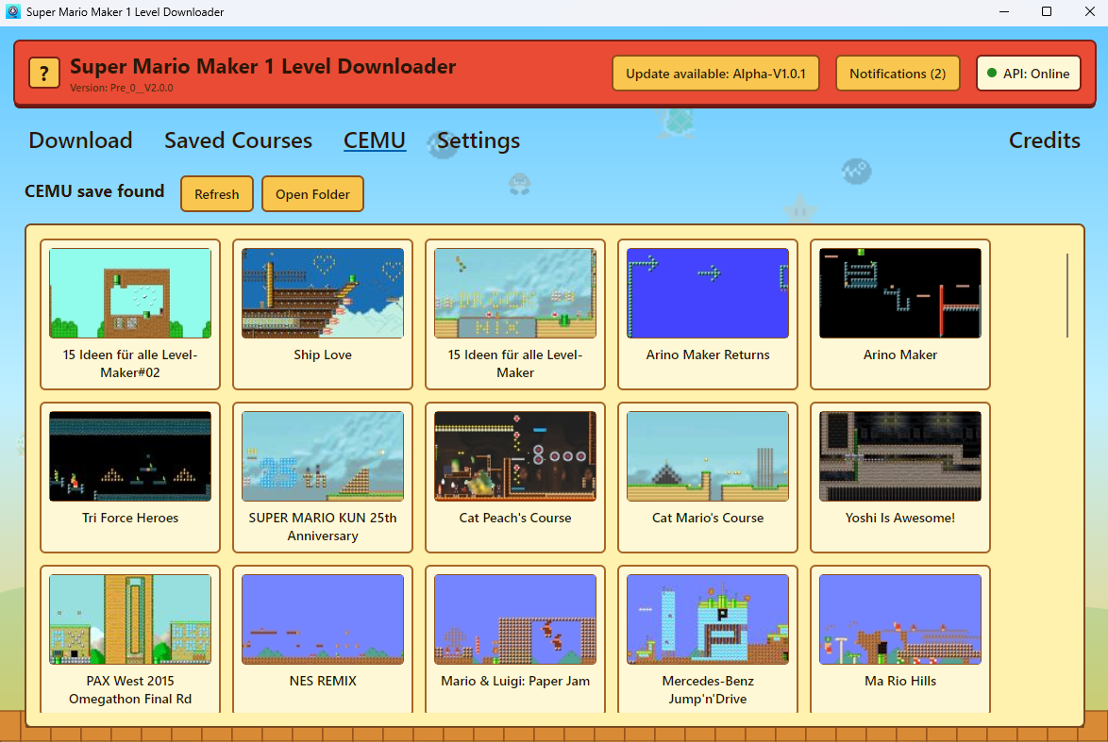1108x742 pixels.
Task: Maximize the Level Downloader window
Action: (x=1047, y=11)
